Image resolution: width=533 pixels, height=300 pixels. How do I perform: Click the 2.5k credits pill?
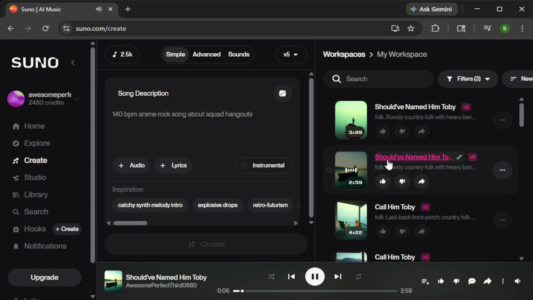[122, 55]
